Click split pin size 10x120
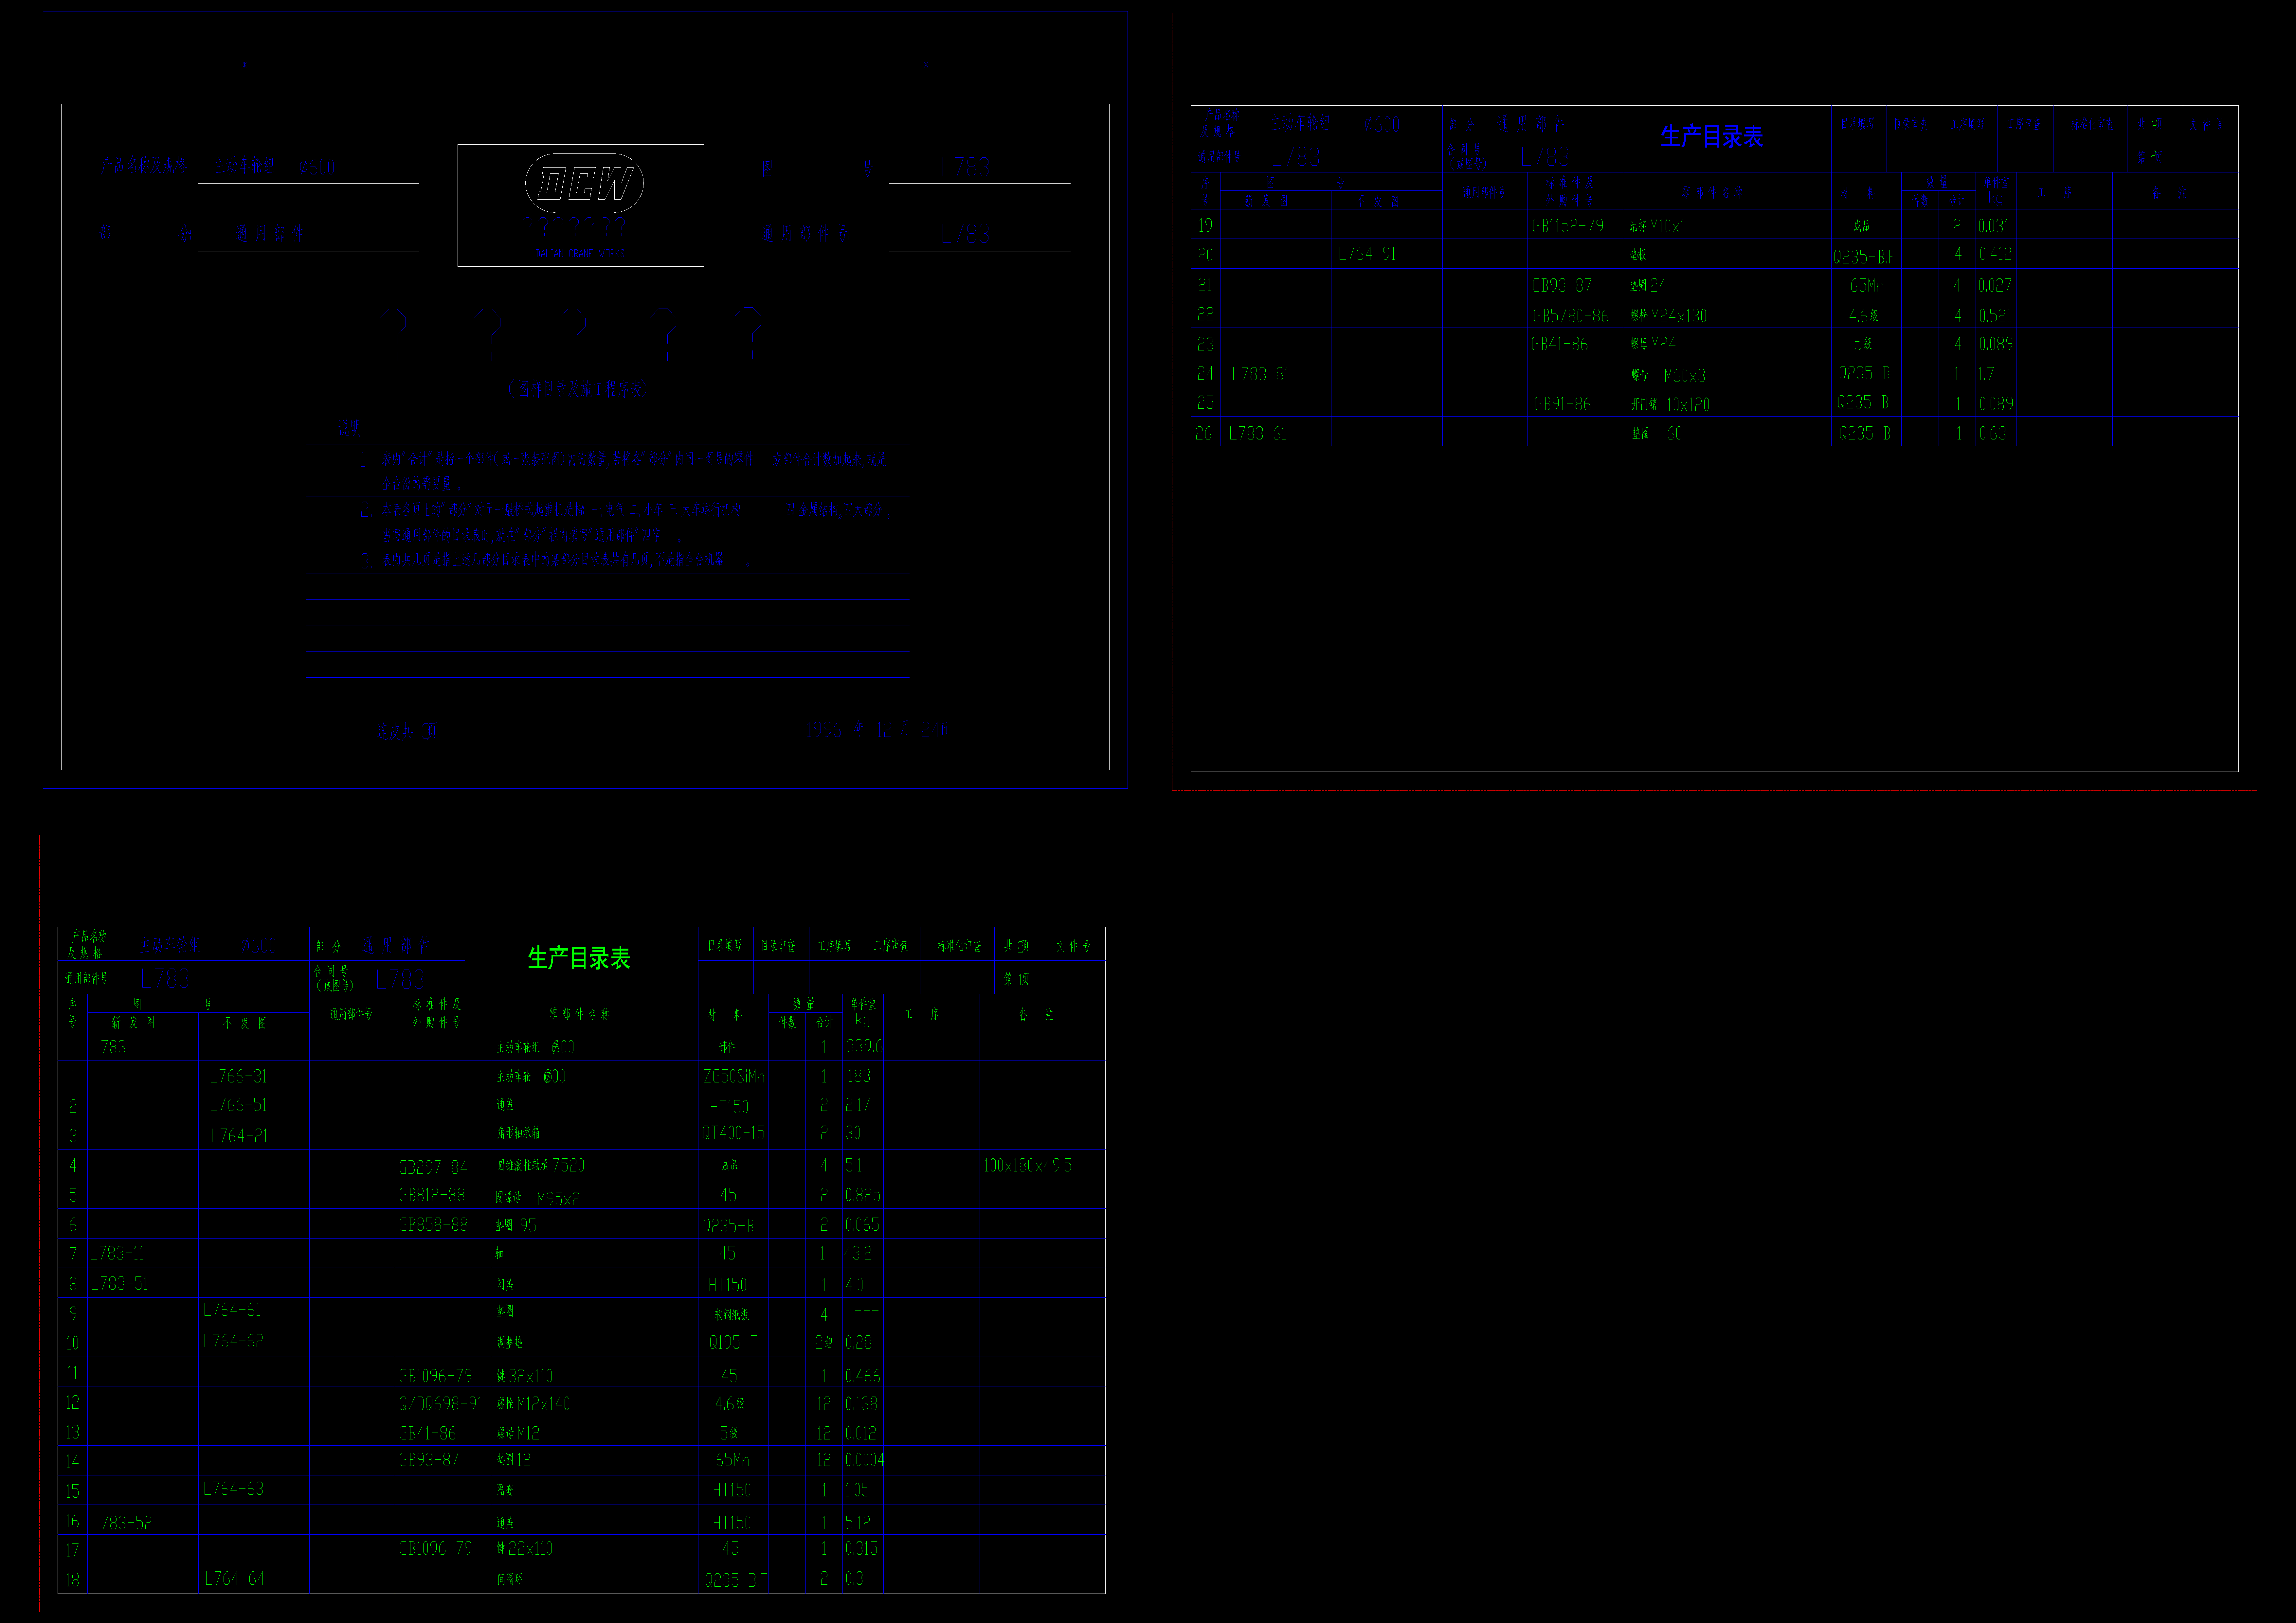This screenshot has width=2296, height=1623. pyautogui.click(x=1688, y=405)
